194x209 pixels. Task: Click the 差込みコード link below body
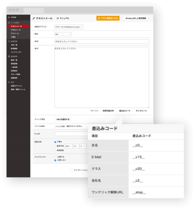pos(124,111)
